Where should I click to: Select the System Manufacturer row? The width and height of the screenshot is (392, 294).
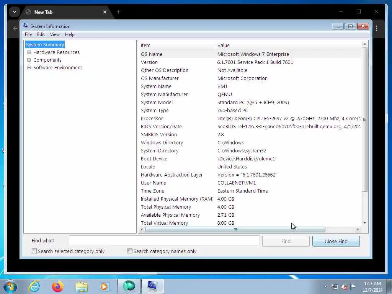(250, 94)
